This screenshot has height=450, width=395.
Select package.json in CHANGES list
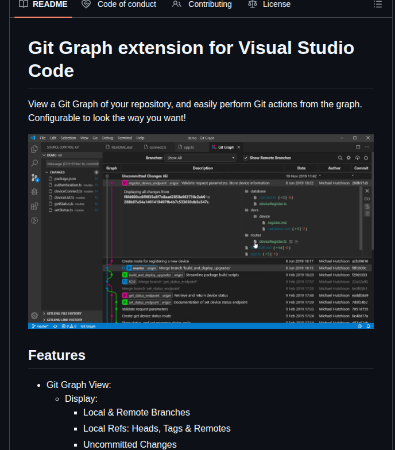tap(73, 179)
